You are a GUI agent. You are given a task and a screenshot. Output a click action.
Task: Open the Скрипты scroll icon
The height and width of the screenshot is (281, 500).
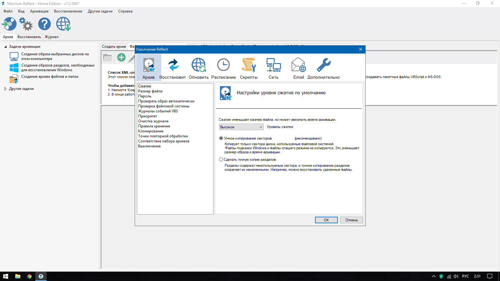pos(249,68)
